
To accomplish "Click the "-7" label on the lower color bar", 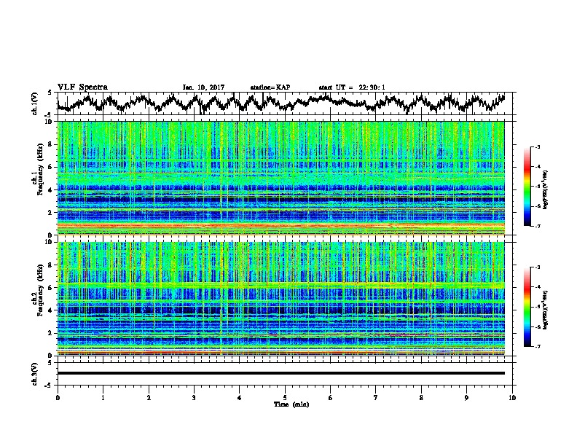I will tap(538, 347).
